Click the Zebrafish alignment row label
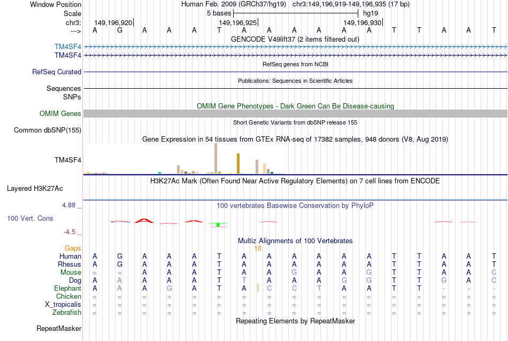This screenshot has height=341, width=508. click(x=67, y=313)
